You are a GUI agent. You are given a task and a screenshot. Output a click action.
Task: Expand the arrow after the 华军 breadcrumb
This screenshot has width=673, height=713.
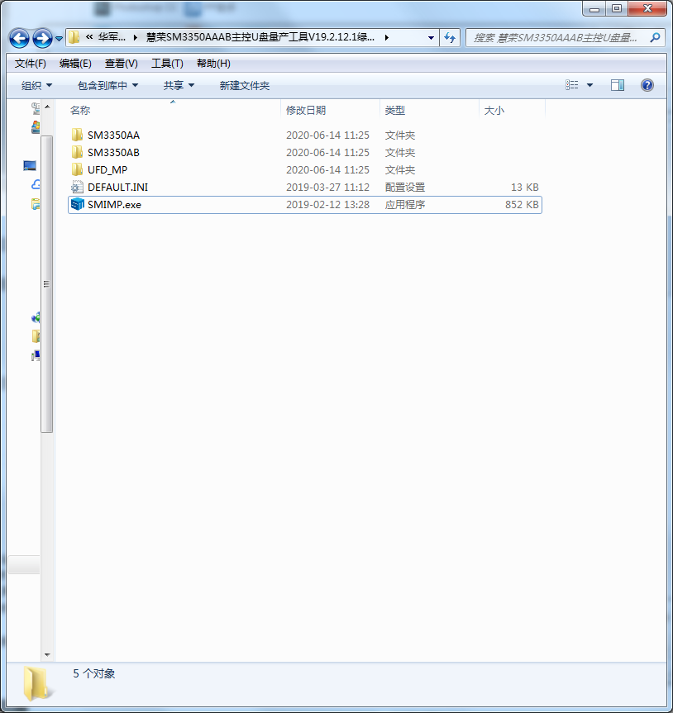pyautogui.click(x=135, y=38)
